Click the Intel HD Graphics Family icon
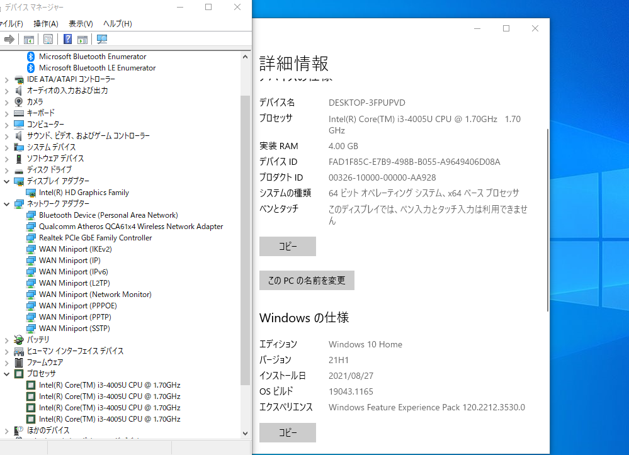Screen dimensions: 629x455 pyautogui.click(x=31, y=193)
